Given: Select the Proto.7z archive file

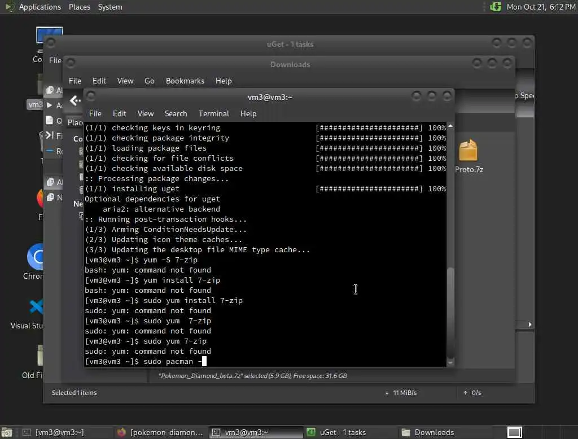Looking at the screenshot, I should click(x=469, y=156).
